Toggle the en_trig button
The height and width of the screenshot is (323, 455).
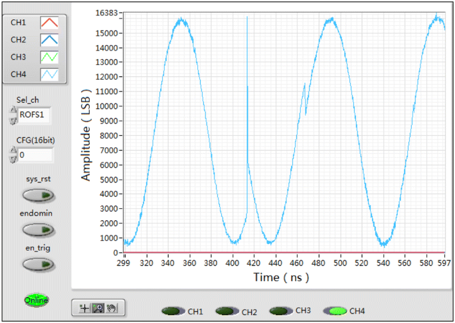pos(39,264)
